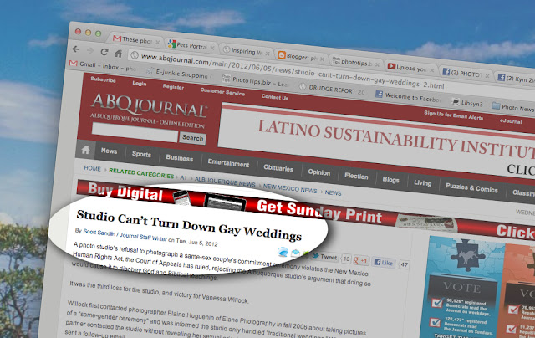This screenshot has height=338, width=535.
Task: Open the PhotoTips.biz bookmark
Action: pos(255,81)
